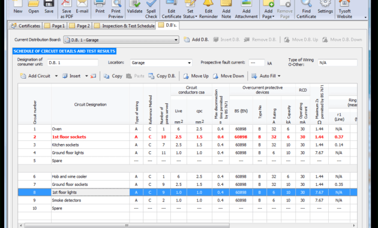Run Validate on the certificate
The height and width of the screenshot is (228, 378).
coord(134,7)
